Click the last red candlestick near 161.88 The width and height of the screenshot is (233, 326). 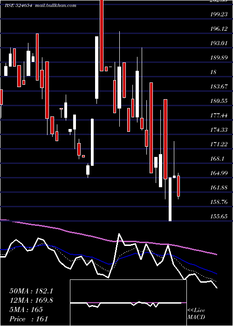pyautogui.click(x=178, y=186)
